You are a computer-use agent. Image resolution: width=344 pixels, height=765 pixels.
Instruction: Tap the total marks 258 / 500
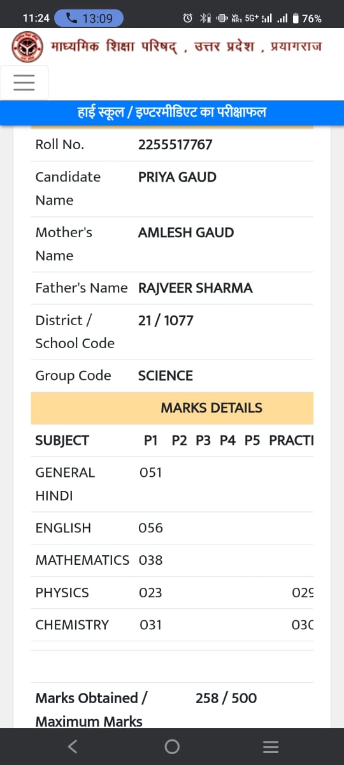[226, 698]
